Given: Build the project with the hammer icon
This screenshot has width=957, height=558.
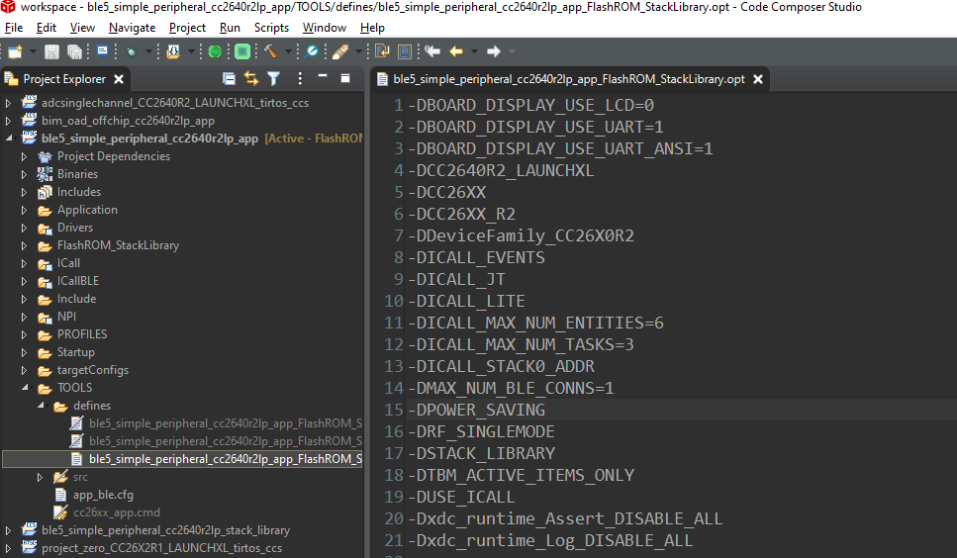Looking at the screenshot, I should [270, 51].
